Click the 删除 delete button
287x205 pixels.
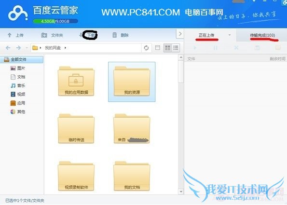pos(121,35)
